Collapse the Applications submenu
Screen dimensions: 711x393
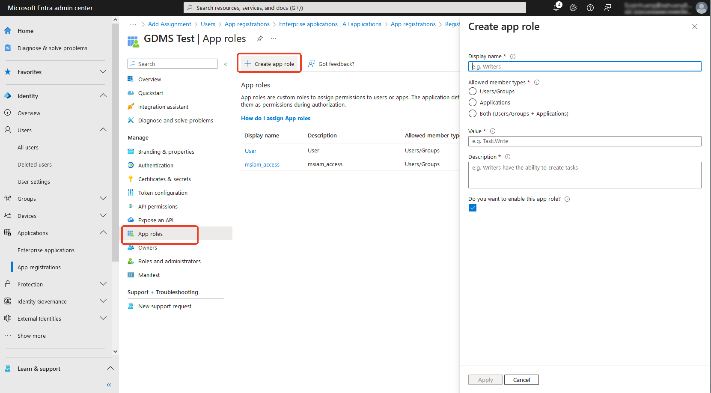pyautogui.click(x=103, y=232)
